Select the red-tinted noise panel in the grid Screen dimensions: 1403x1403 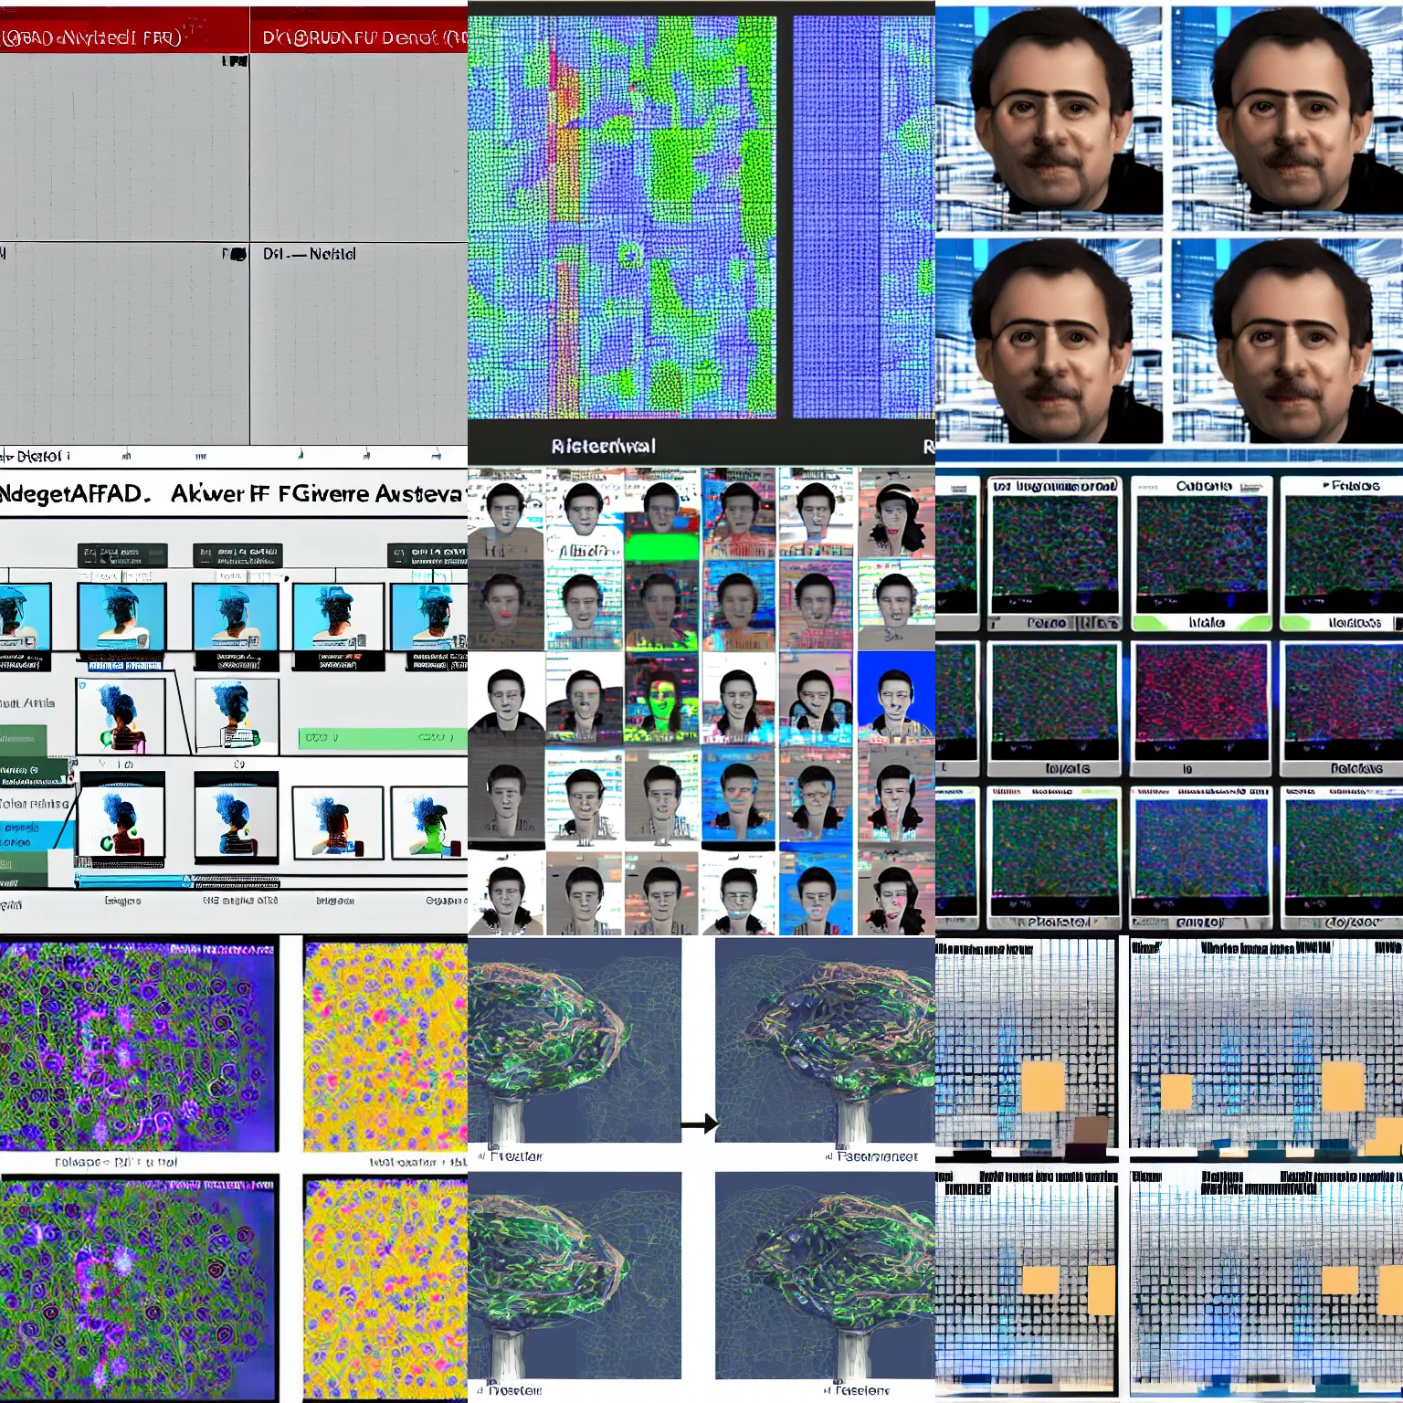tap(1201, 701)
